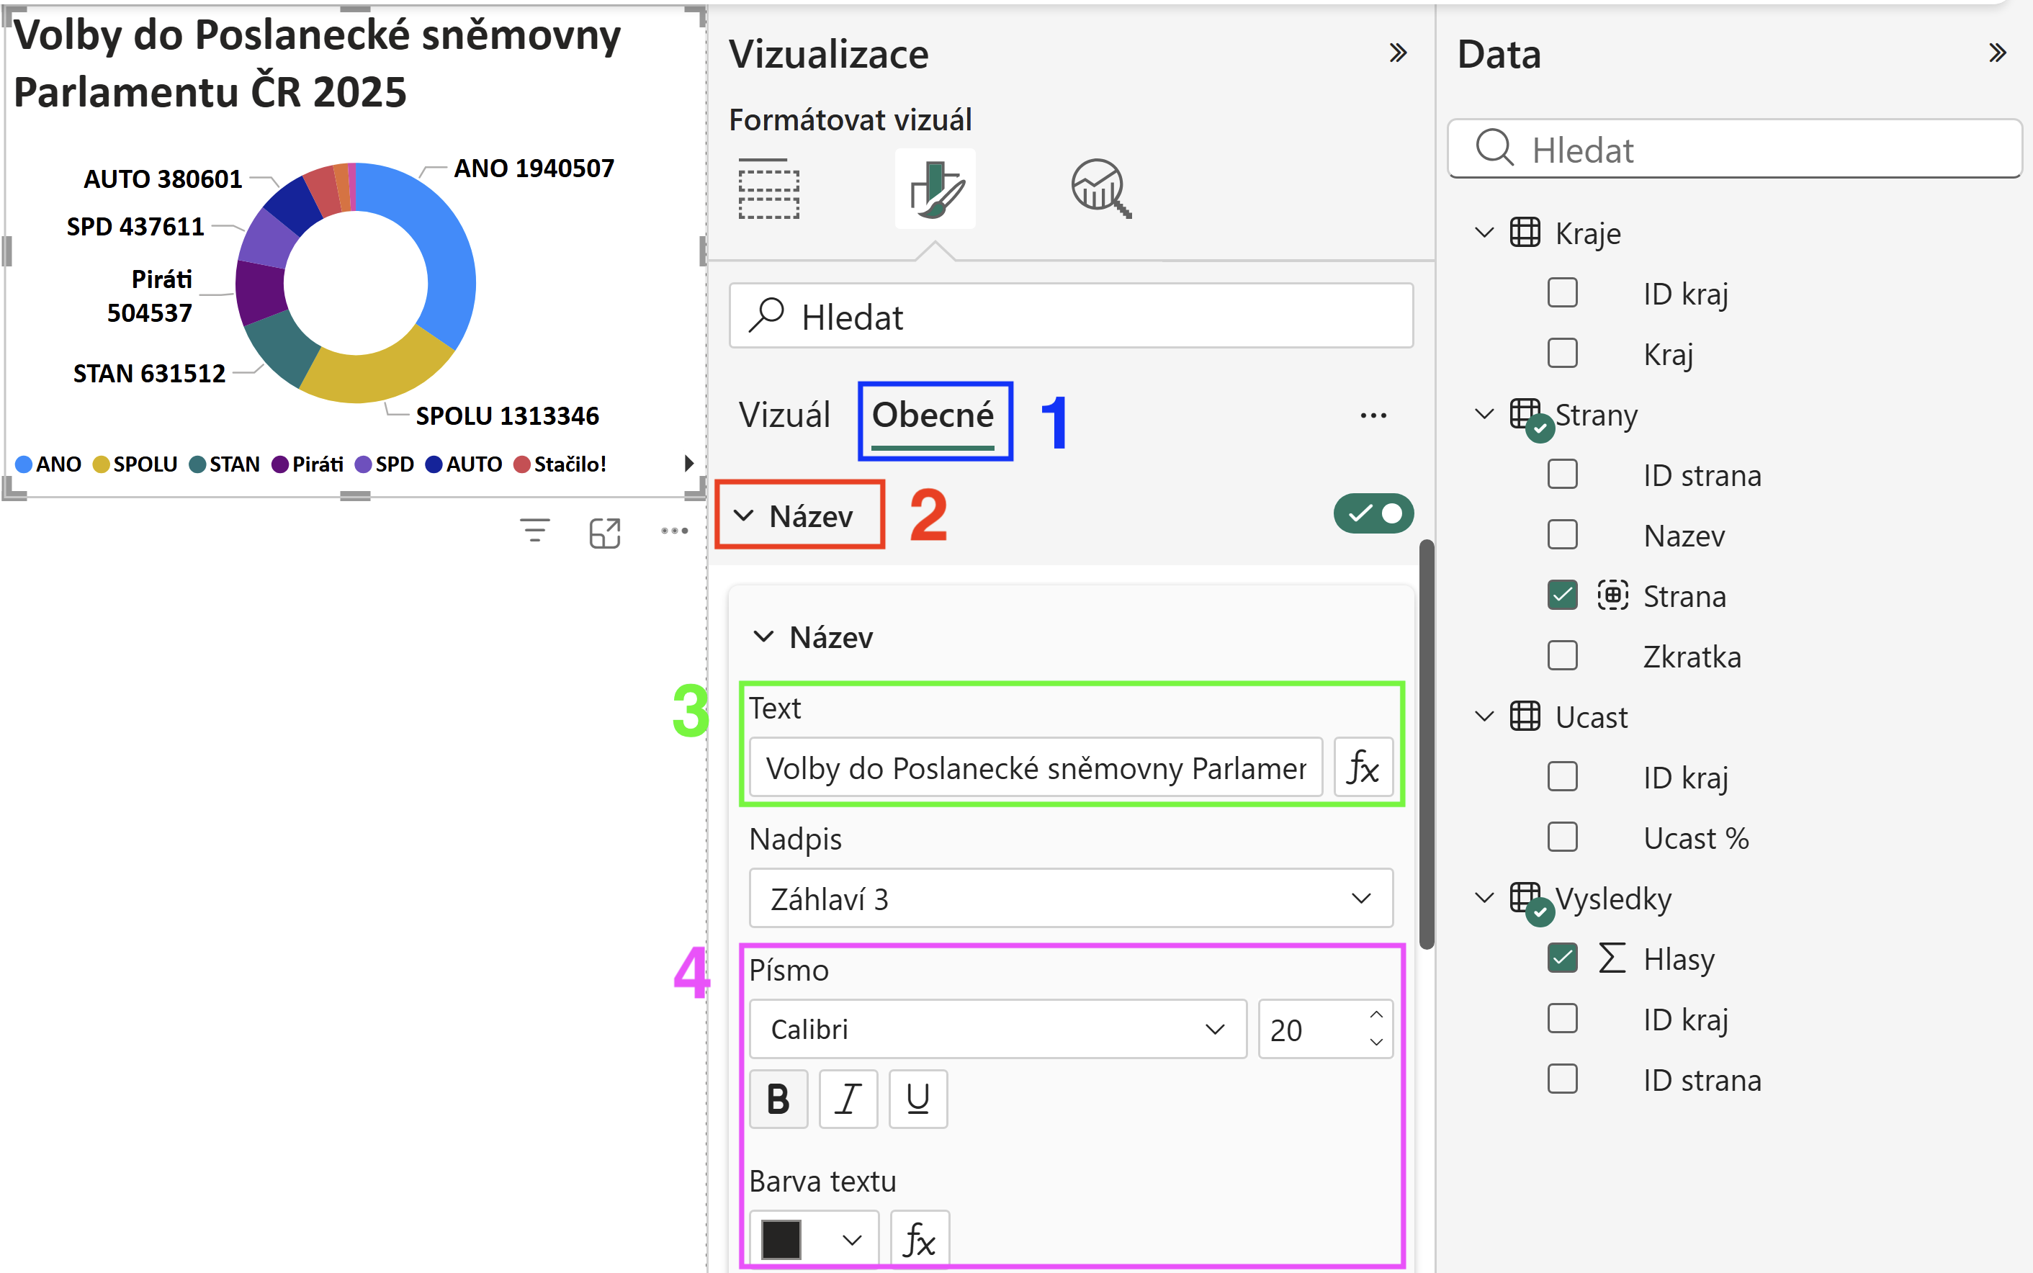
Task: Switch to the Obecné tab
Action: (x=933, y=416)
